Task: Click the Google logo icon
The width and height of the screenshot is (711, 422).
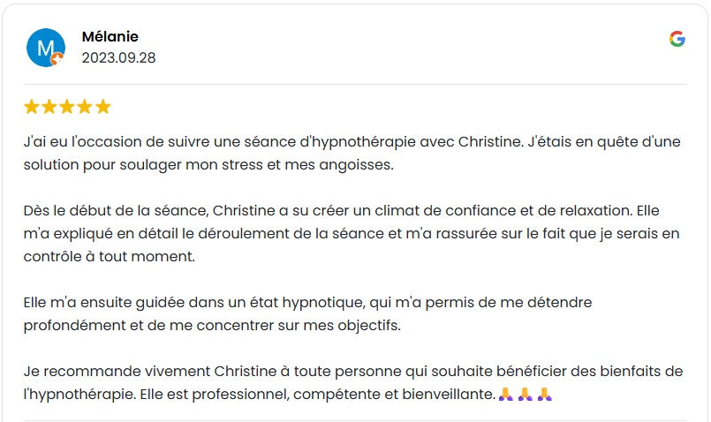Action: click(x=677, y=39)
